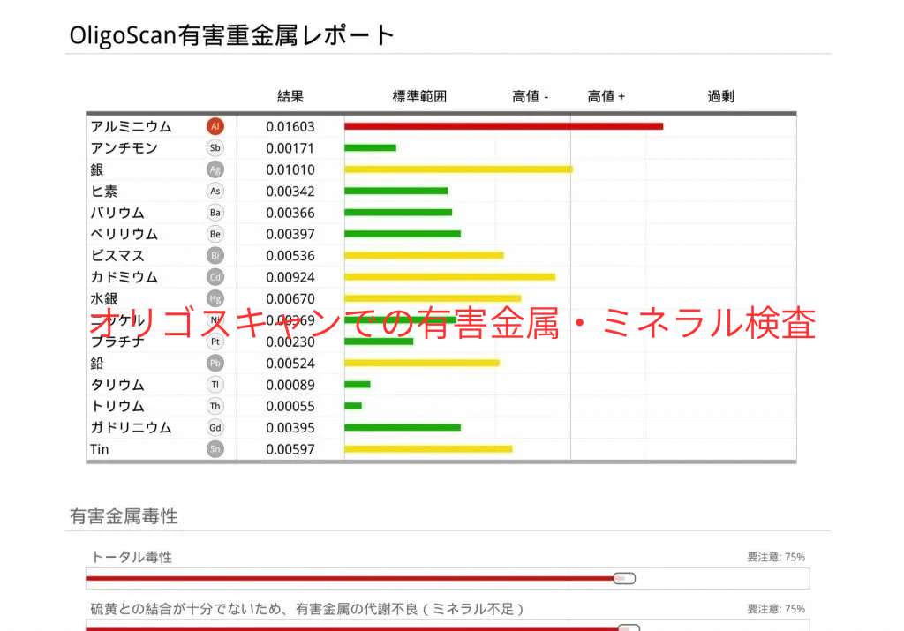This screenshot has height=631, width=904.
Task: Select the gray Hg mercury element badge
Action: point(215,298)
